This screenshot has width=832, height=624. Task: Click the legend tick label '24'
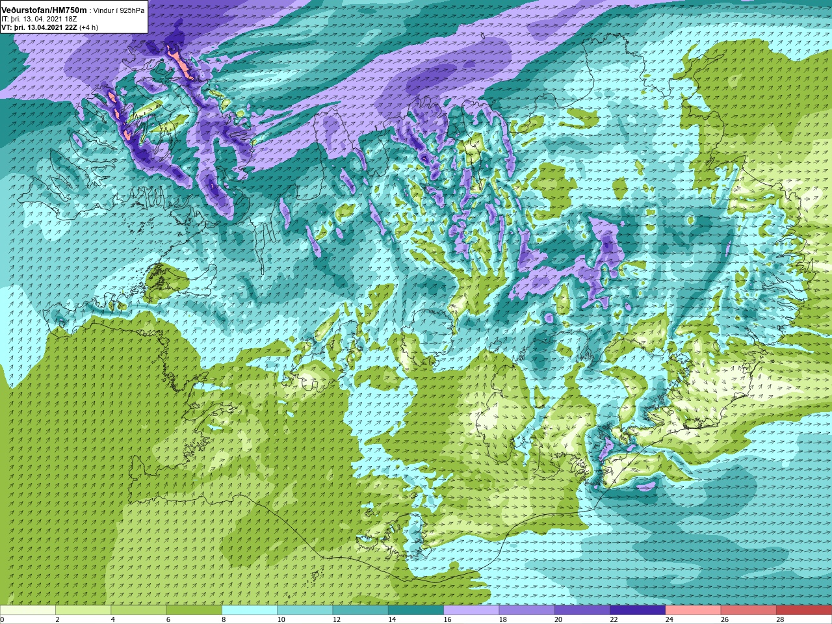coord(669,619)
